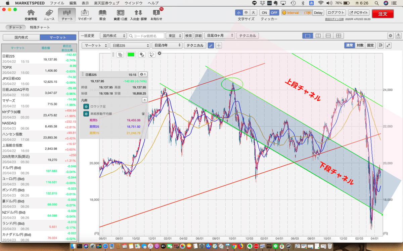Viewport: 403px width, 251px height.
Task: Open the 楽天証券ウェブ menu
Action: 106,3
